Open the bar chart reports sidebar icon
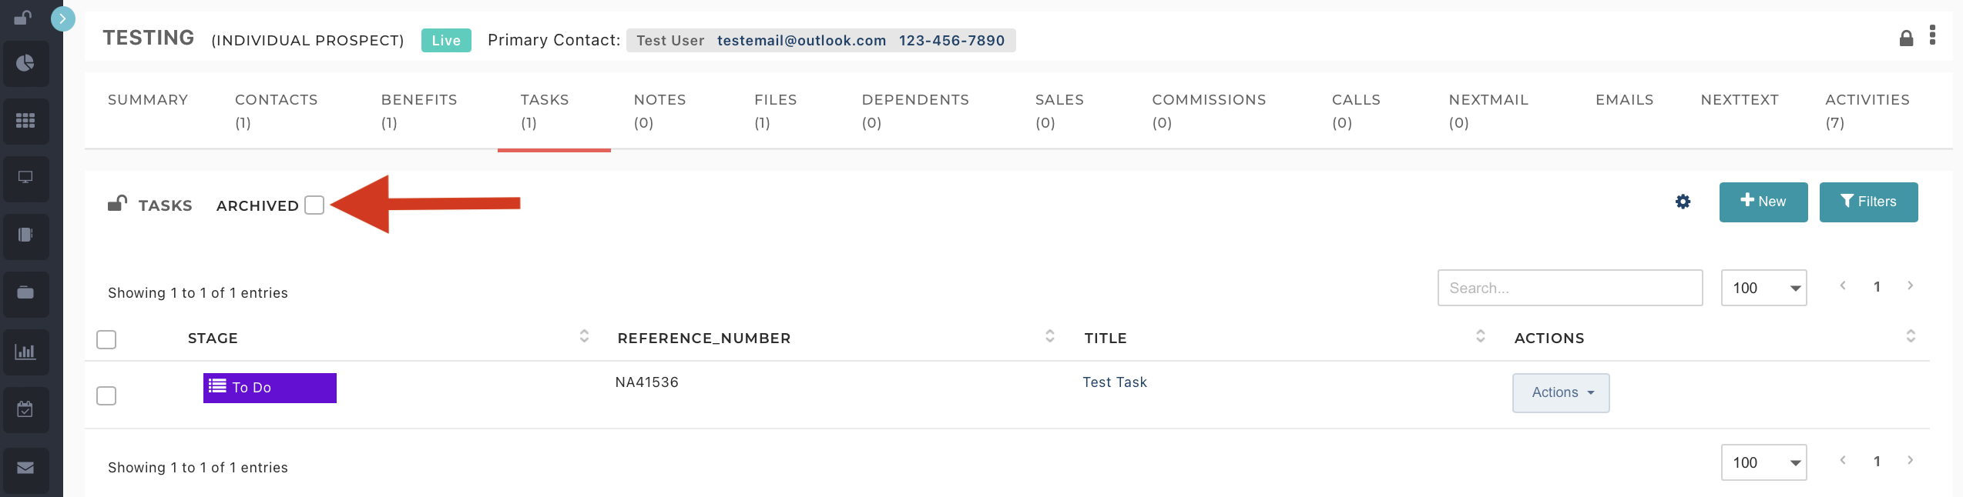Viewport: 1963px width, 497px height. (x=25, y=352)
